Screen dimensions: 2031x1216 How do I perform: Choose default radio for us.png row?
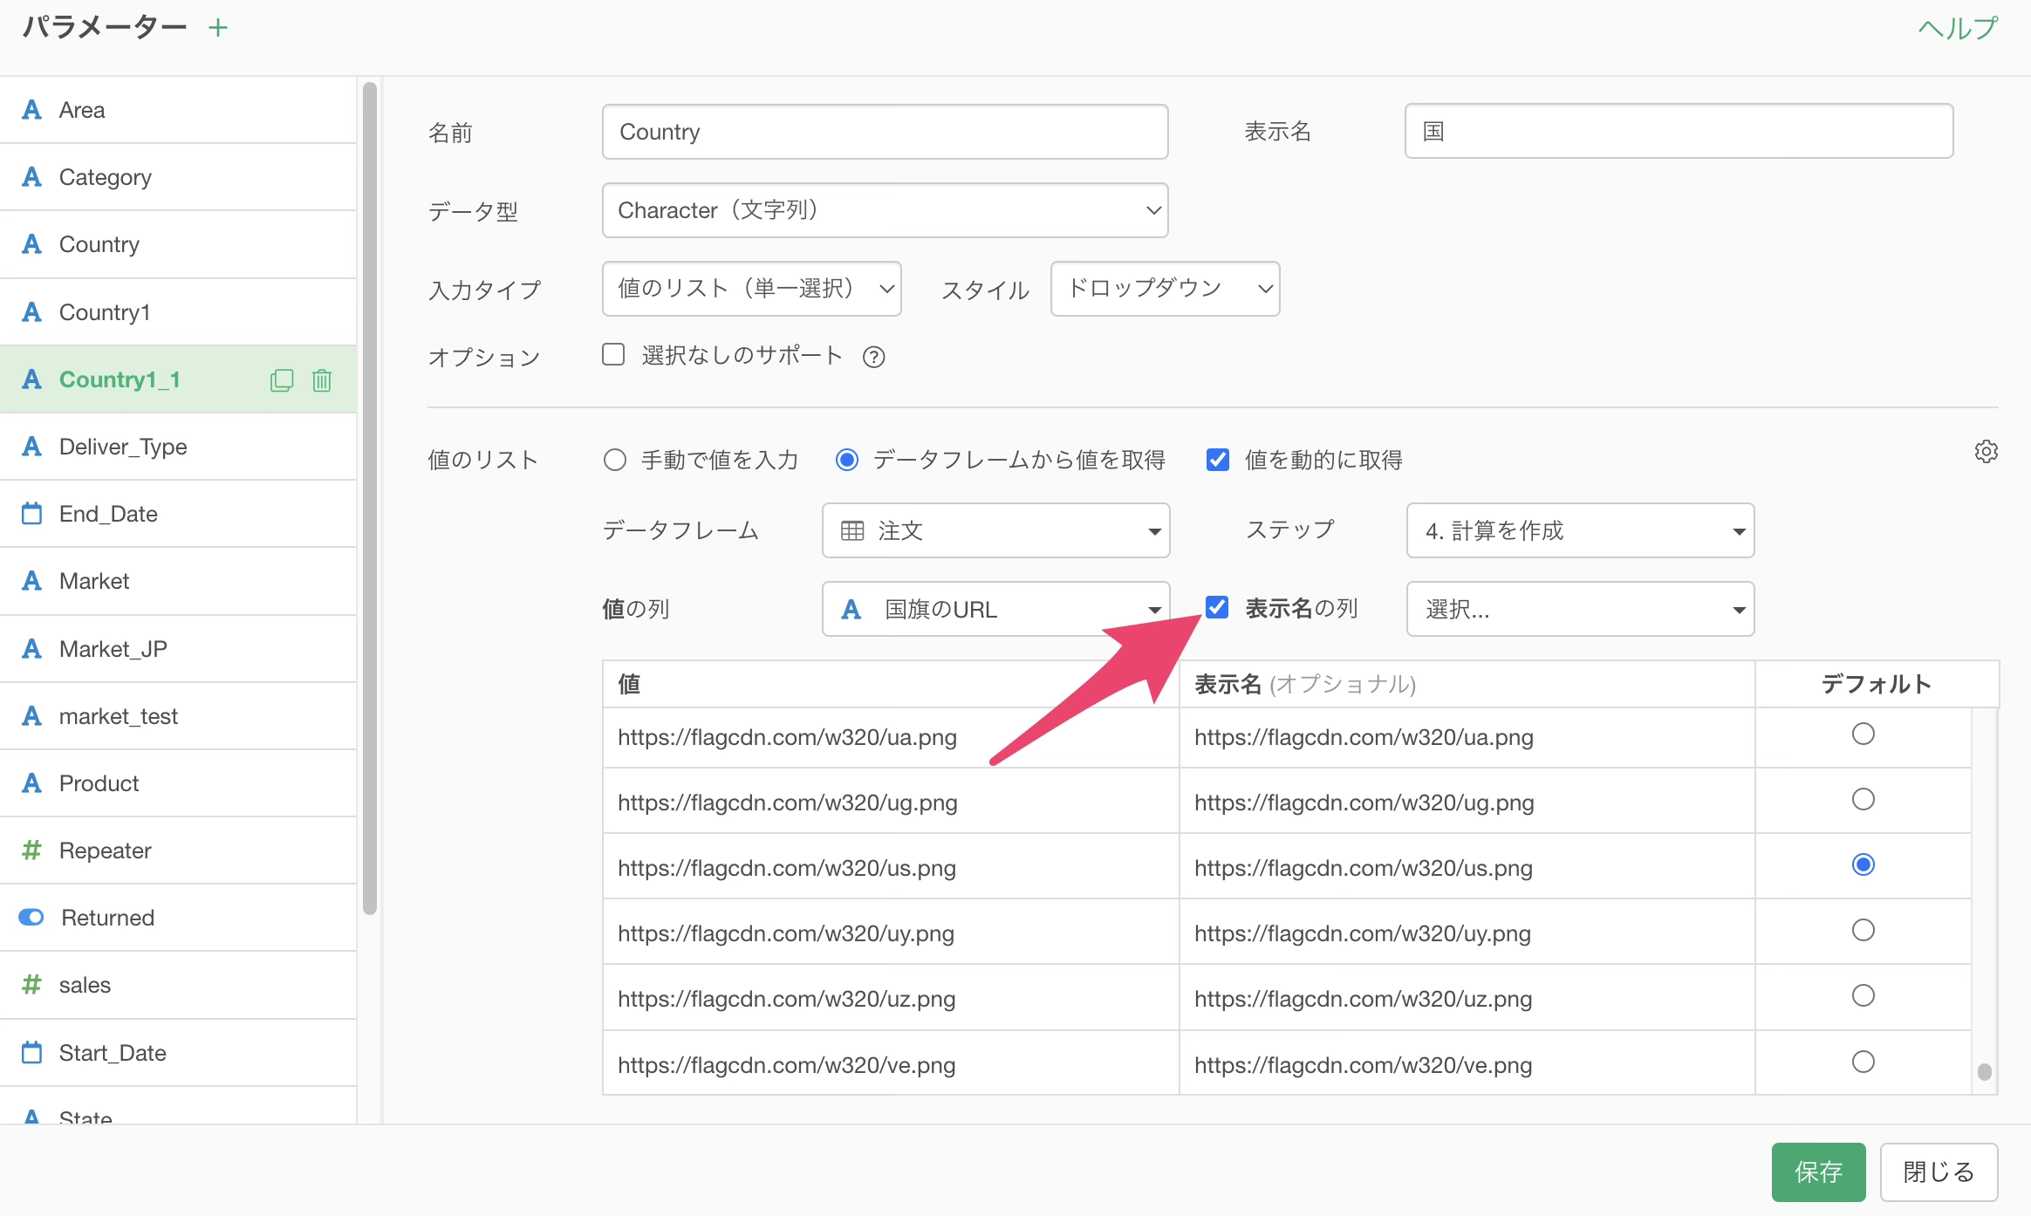[1863, 864]
